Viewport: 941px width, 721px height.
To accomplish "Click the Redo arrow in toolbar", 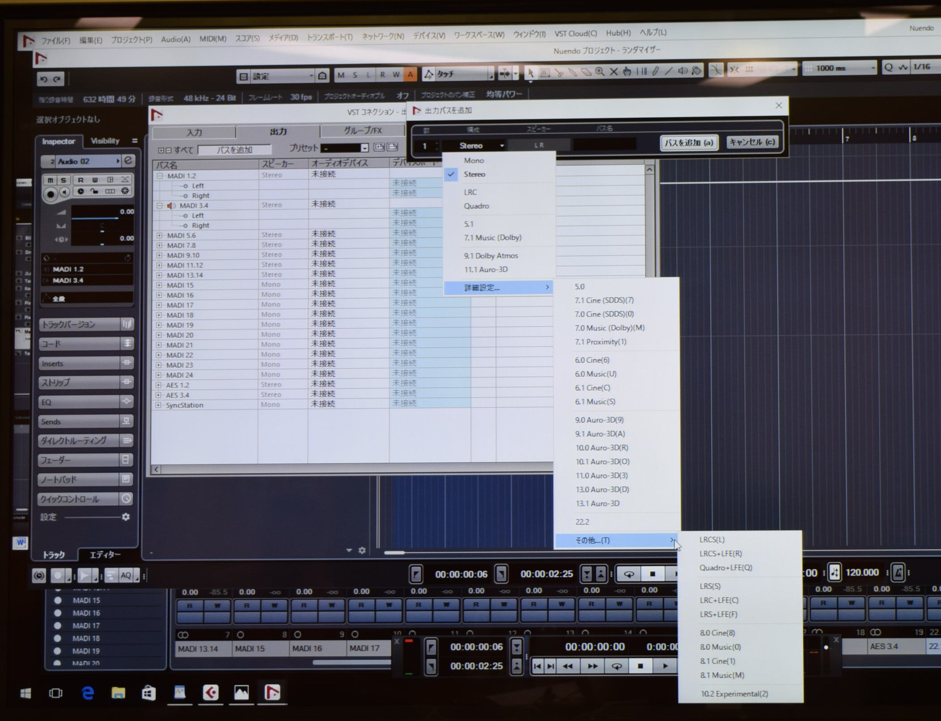I will pos(57,79).
